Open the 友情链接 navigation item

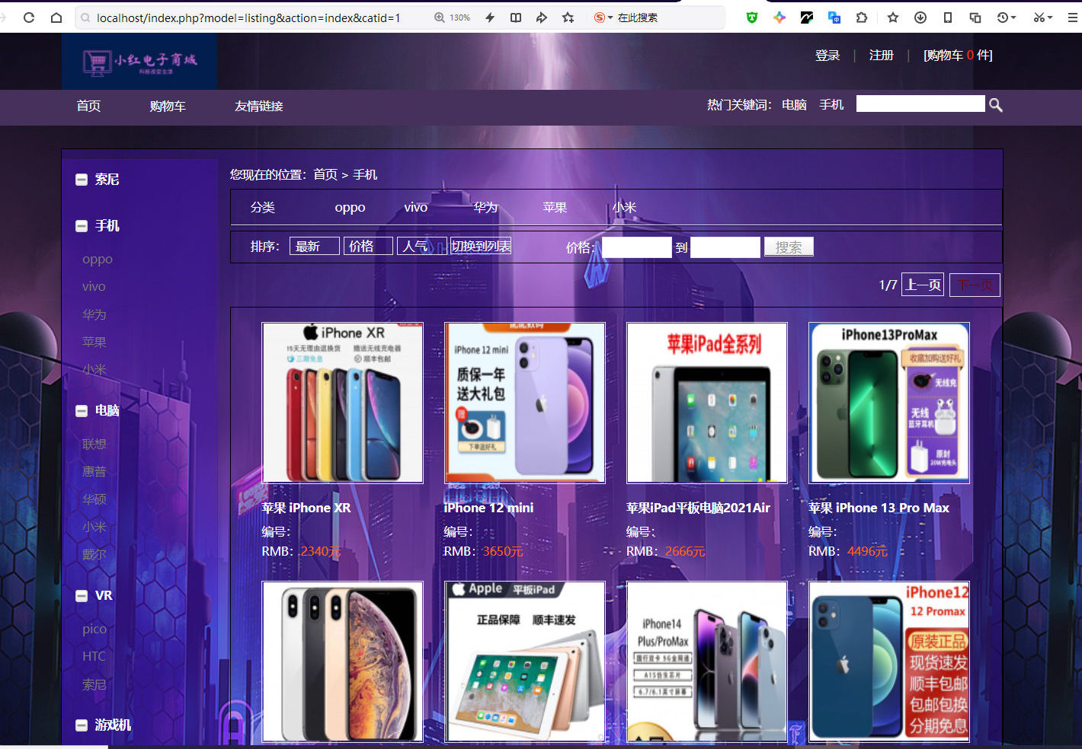pyautogui.click(x=259, y=106)
